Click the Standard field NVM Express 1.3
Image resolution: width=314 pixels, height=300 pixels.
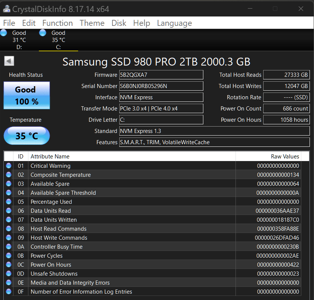click(215, 131)
